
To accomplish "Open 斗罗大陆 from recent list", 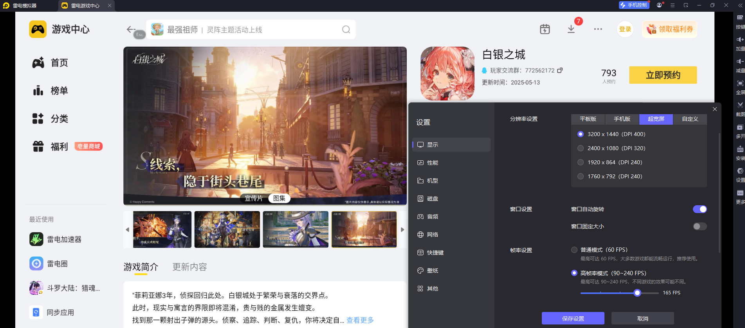I will (65, 288).
